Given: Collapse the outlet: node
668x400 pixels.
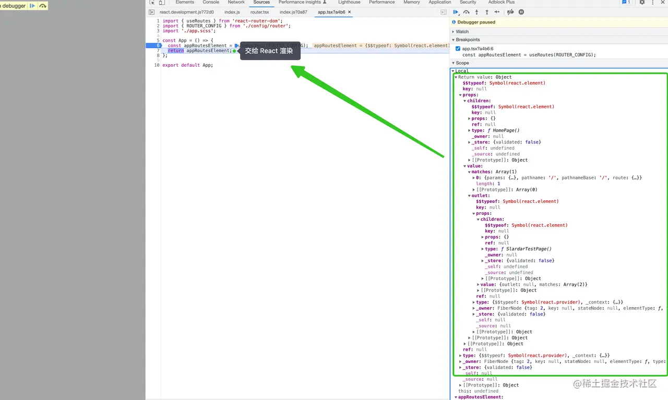Looking at the screenshot, I should [469, 196].
